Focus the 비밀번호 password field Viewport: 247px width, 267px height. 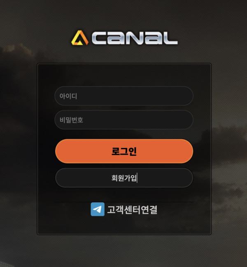124,120
